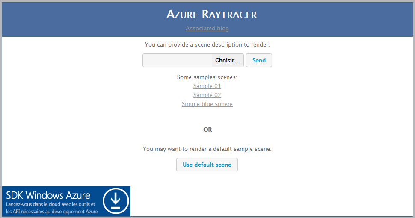The height and width of the screenshot is (218, 415).
Task: Render using the Use default scene button
Action: coord(207,165)
